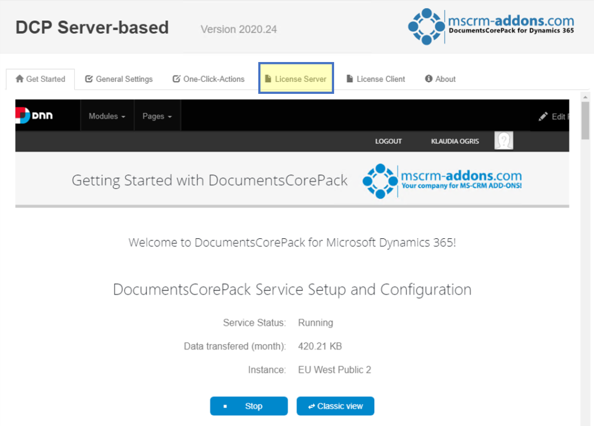The width and height of the screenshot is (594, 426).
Task: Open the Klaudia Ogris profile avatar
Action: (504, 140)
